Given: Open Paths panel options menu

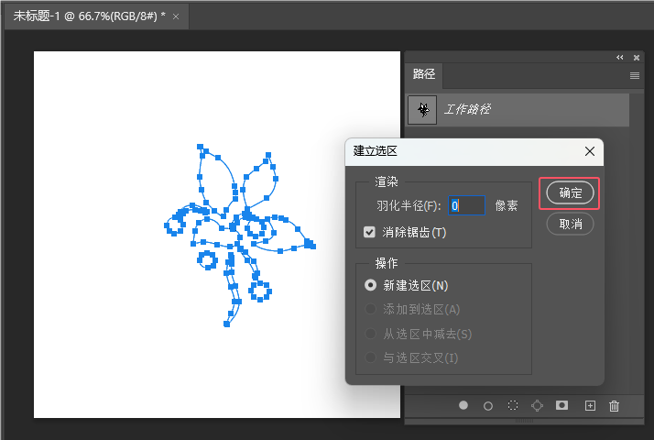Looking at the screenshot, I should (635, 75).
